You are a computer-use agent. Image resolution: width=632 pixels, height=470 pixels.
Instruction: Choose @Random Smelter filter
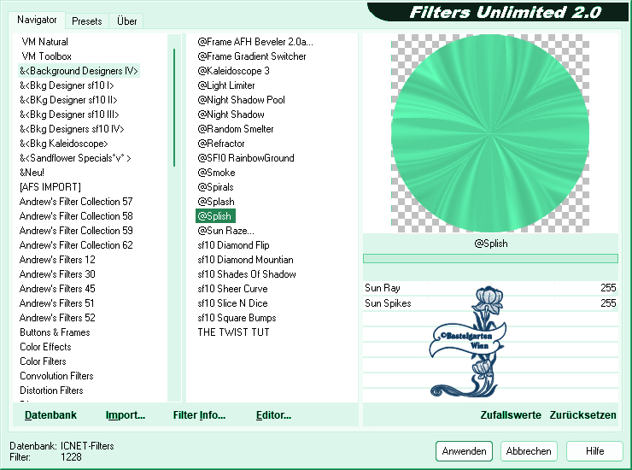pos(236,129)
